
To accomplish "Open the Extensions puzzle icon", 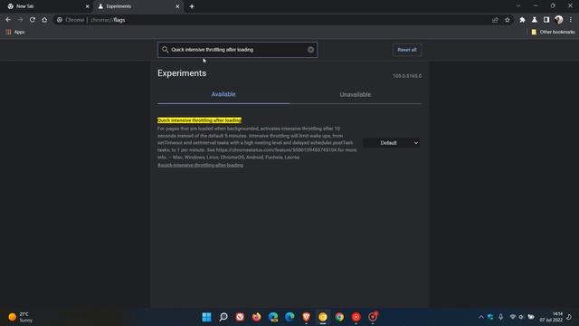I will [522, 20].
